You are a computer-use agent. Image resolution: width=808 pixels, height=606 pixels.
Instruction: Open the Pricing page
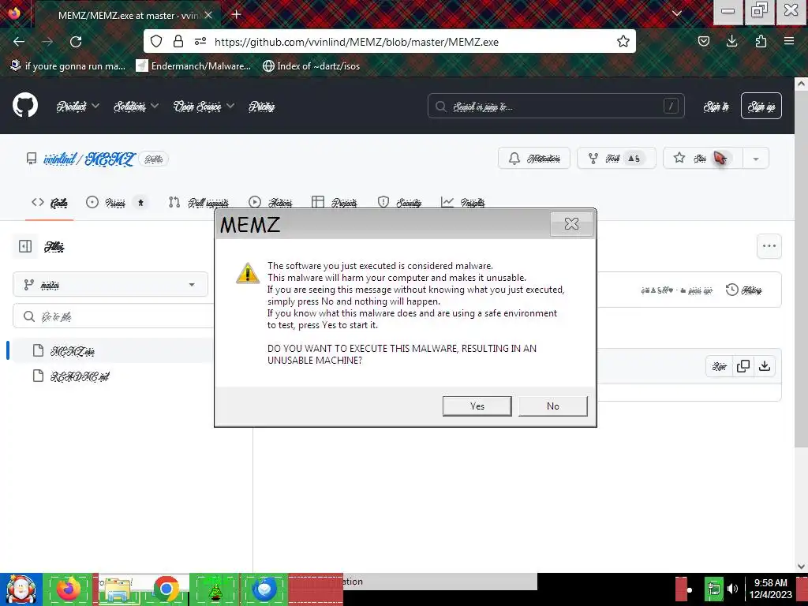(x=262, y=107)
